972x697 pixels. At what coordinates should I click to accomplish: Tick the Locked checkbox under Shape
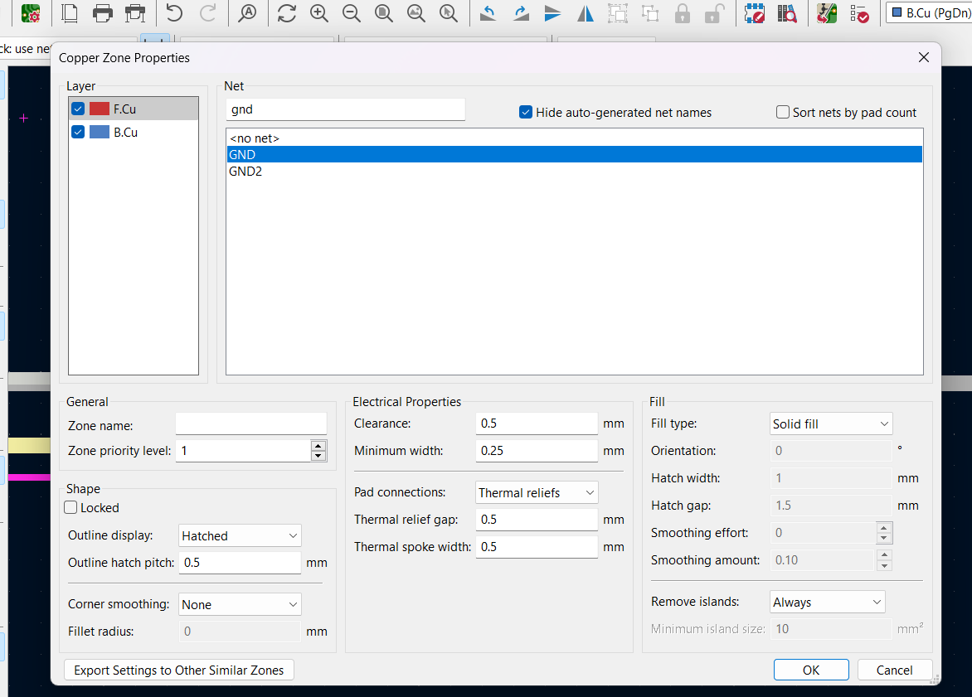click(71, 508)
